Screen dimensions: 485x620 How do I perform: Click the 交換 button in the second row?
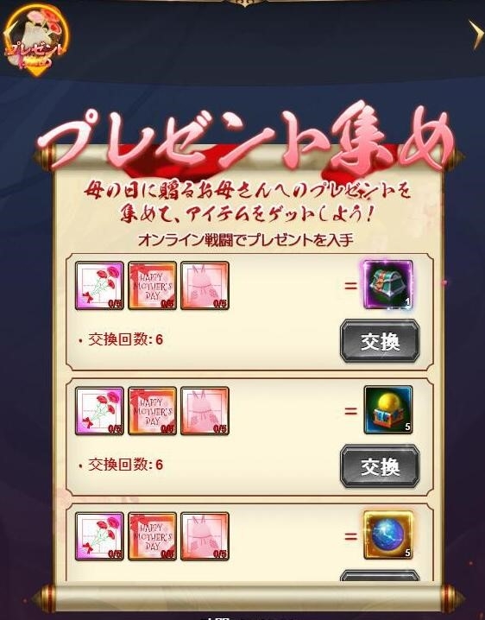click(x=380, y=466)
